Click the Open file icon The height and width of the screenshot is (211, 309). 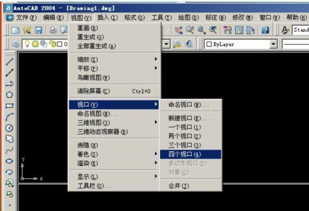[x=27, y=30]
